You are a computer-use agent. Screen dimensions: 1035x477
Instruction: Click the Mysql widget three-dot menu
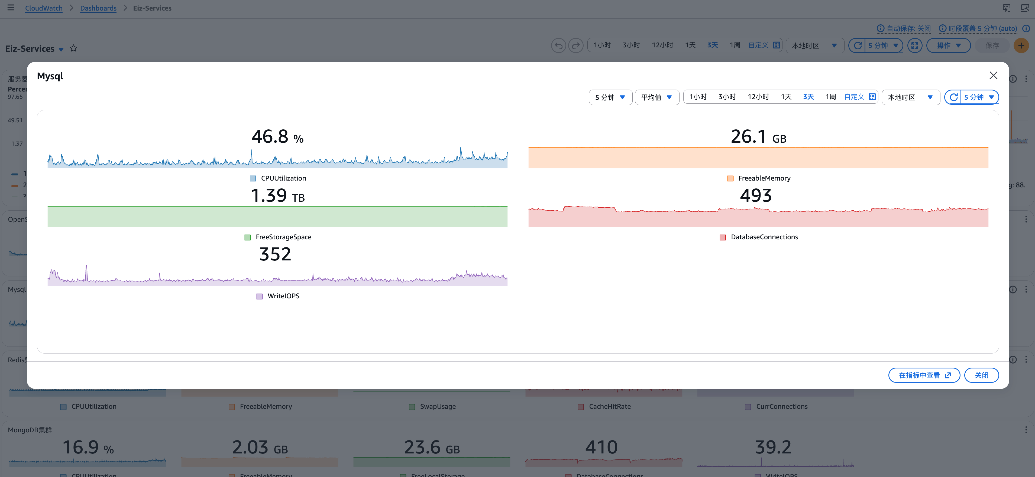pyautogui.click(x=1026, y=289)
